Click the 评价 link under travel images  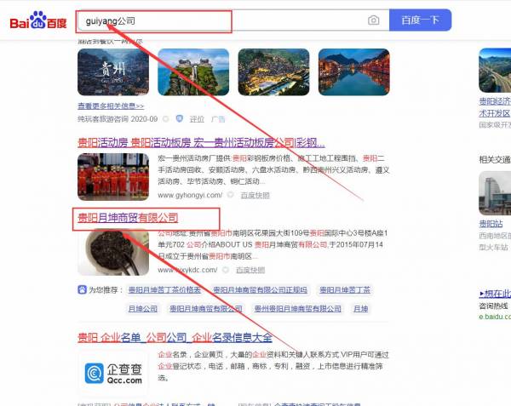point(197,119)
